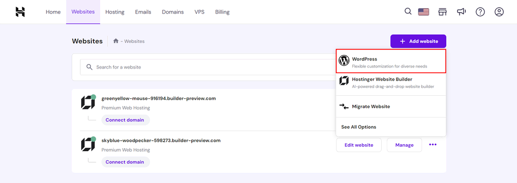
Task: Click See All Options
Action: 359,127
